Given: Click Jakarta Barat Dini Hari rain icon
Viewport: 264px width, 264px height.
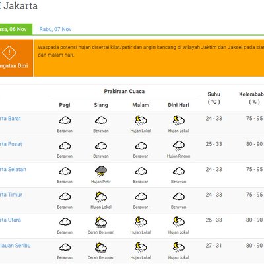Looking at the screenshot, I should (x=179, y=120).
